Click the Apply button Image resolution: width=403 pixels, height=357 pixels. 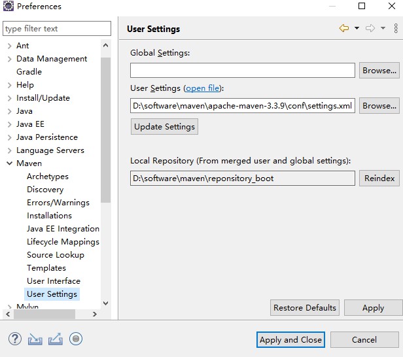373,308
